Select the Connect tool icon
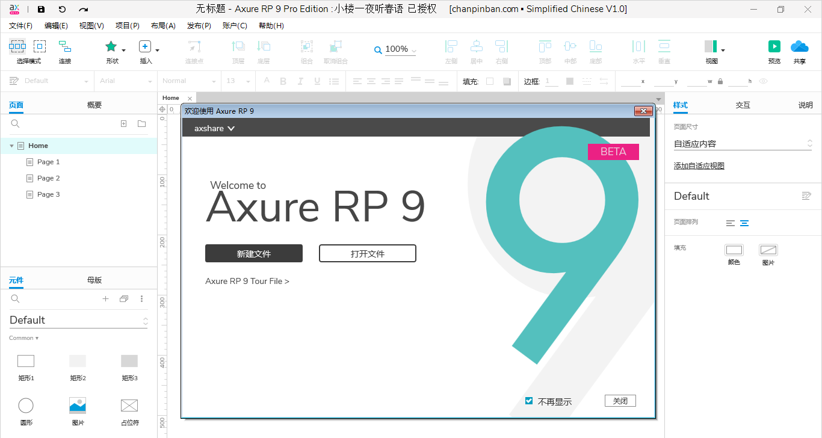This screenshot has height=438, width=822. tap(65, 46)
